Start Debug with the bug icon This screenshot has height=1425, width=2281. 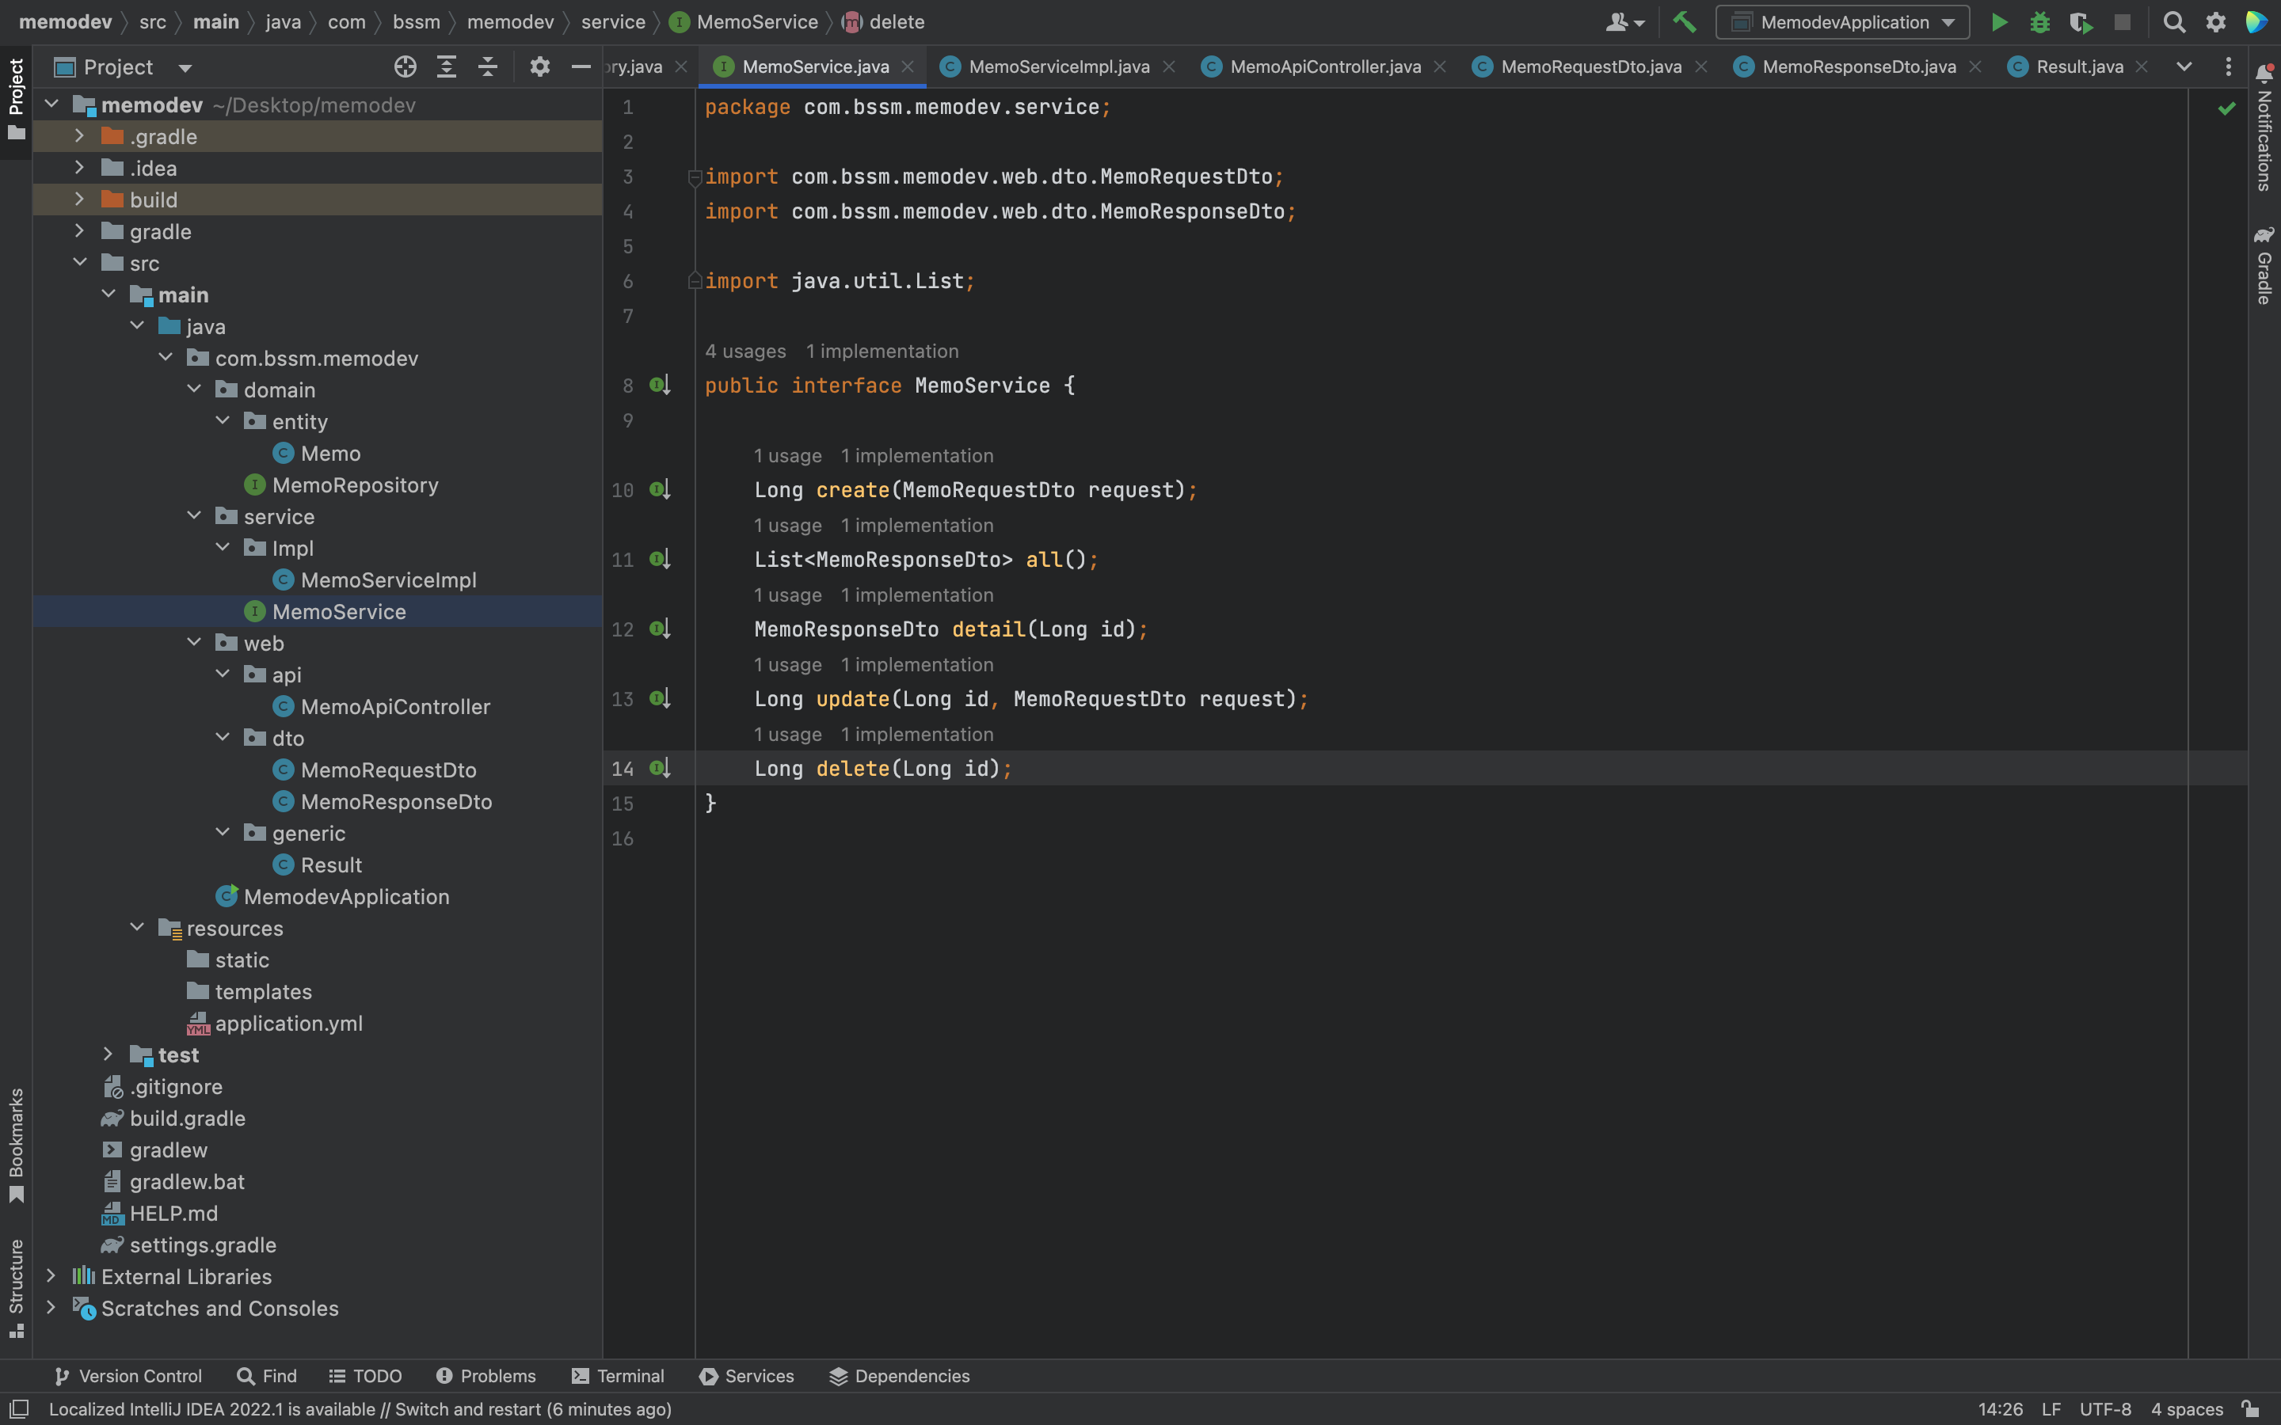coord(2039,21)
